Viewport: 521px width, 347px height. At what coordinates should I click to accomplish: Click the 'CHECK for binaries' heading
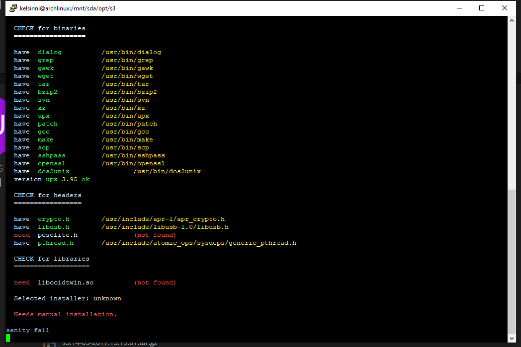pyautogui.click(x=50, y=28)
